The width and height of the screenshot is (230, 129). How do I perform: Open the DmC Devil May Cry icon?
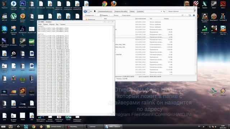(223, 30)
